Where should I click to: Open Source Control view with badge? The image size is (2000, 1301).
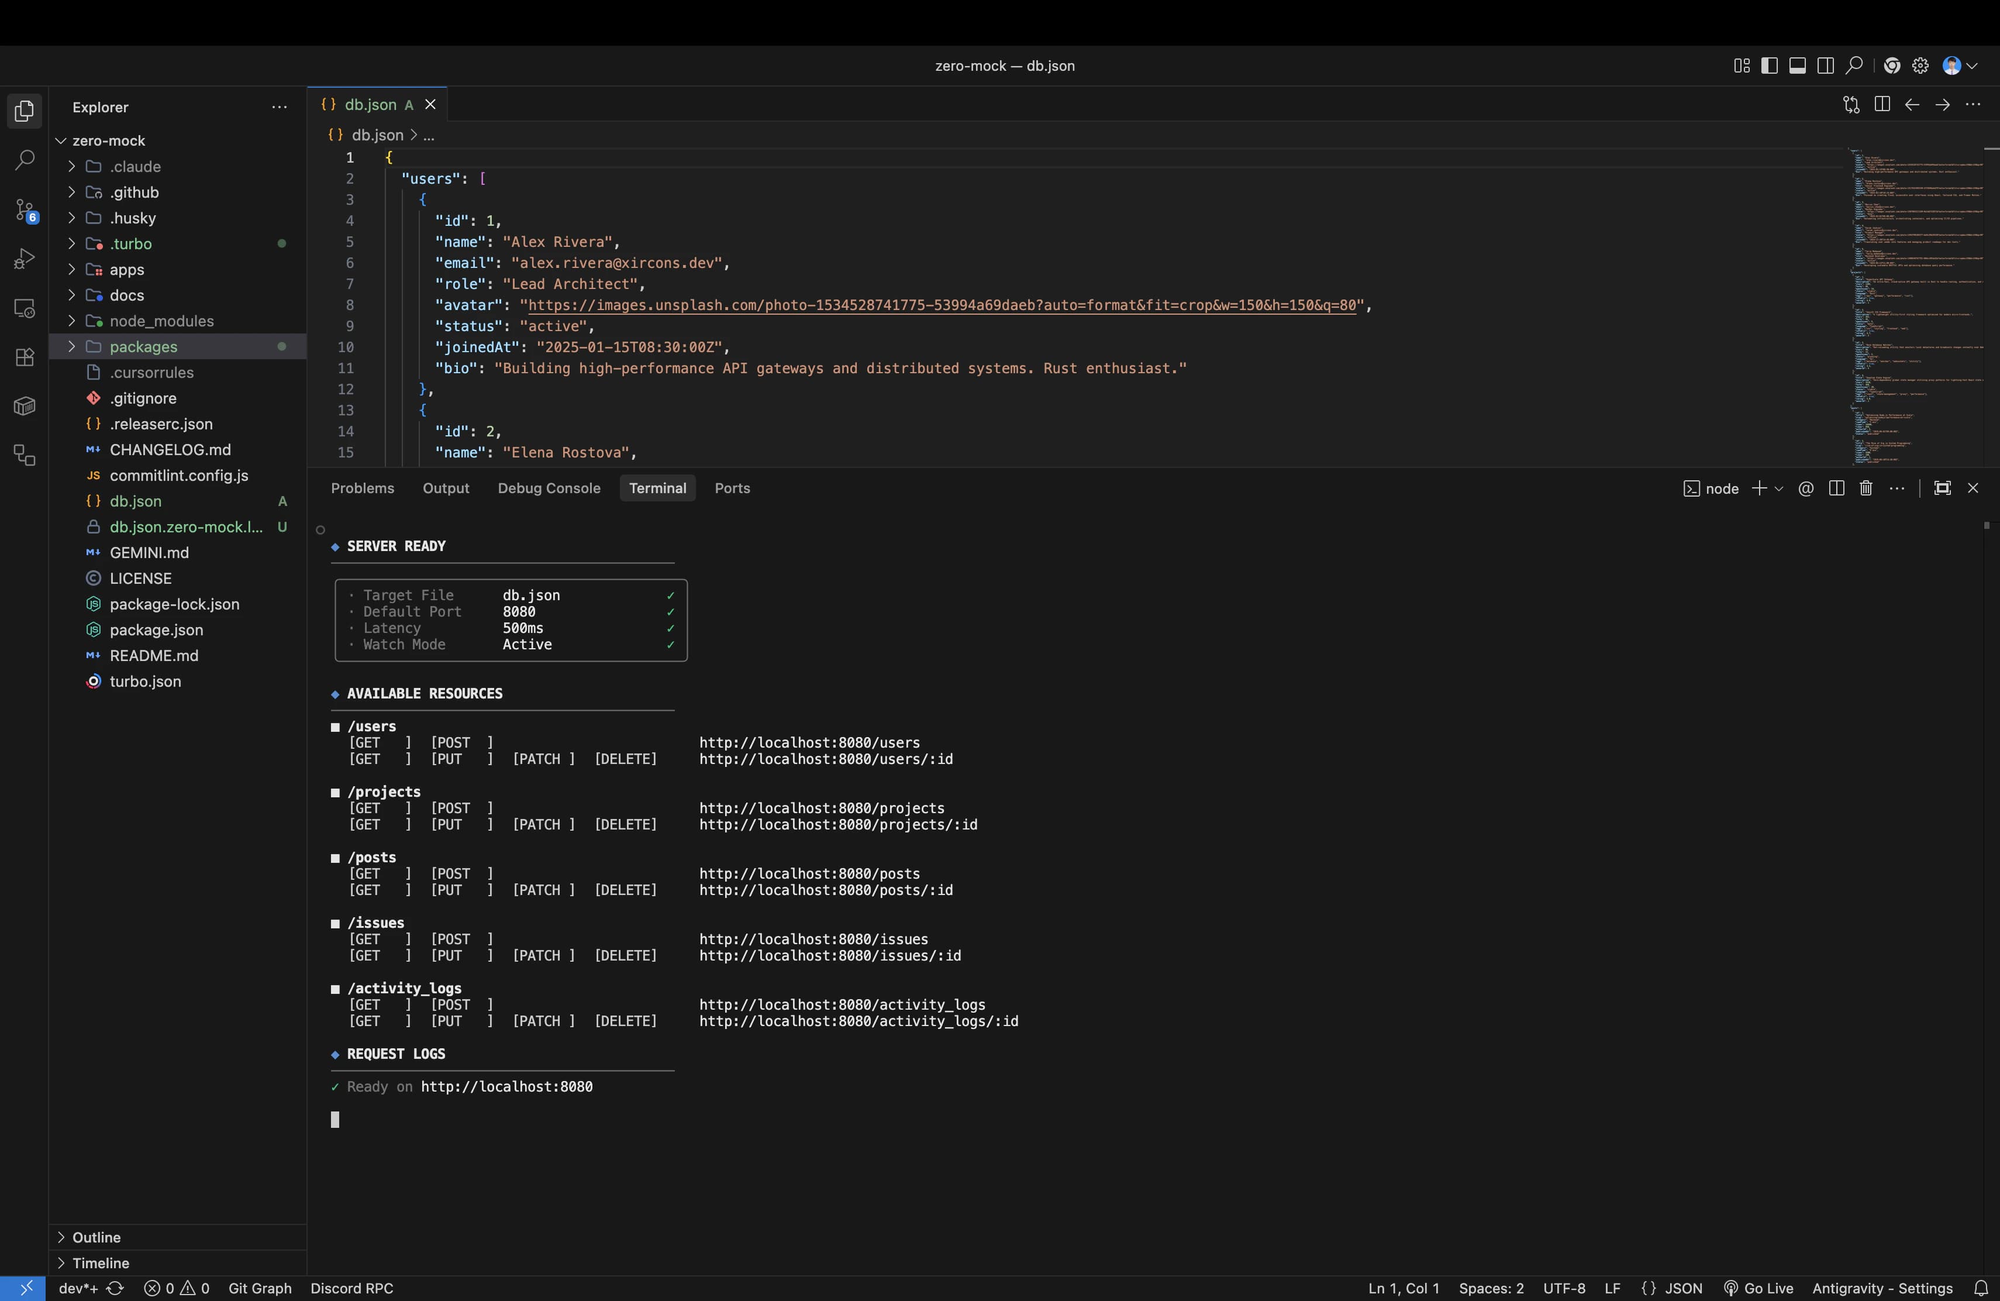click(x=25, y=210)
